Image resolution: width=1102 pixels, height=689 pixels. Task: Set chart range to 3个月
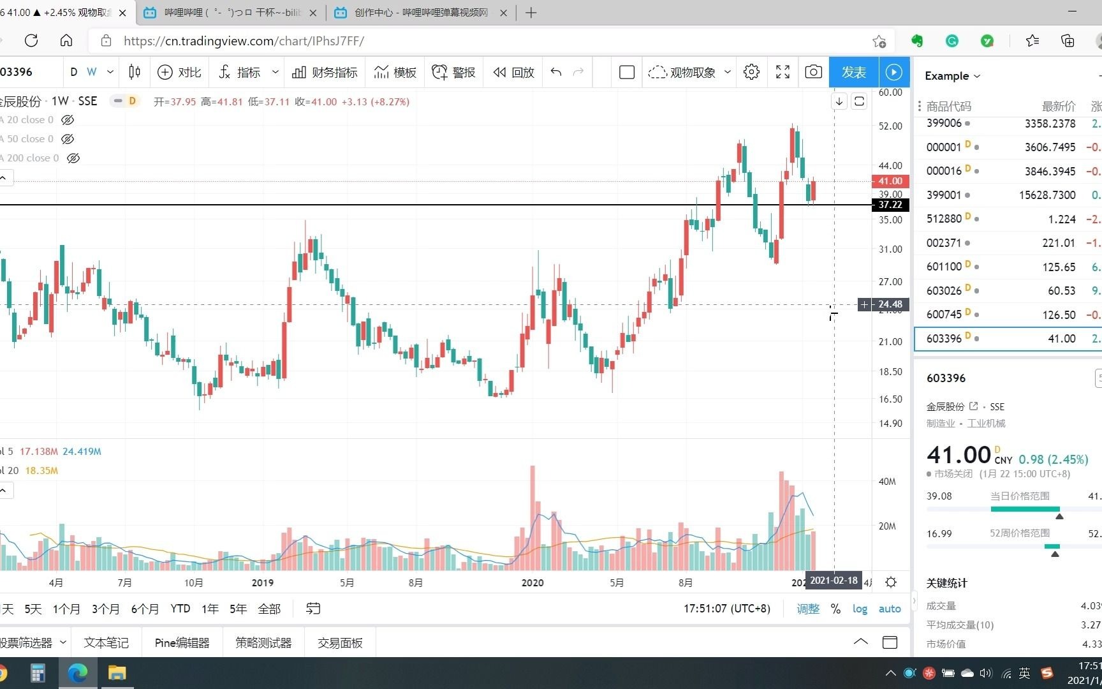105,609
